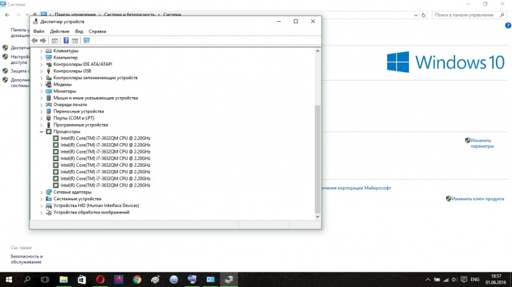Open the Действие menu
The height and width of the screenshot is (287, 512).
point(60,31)
